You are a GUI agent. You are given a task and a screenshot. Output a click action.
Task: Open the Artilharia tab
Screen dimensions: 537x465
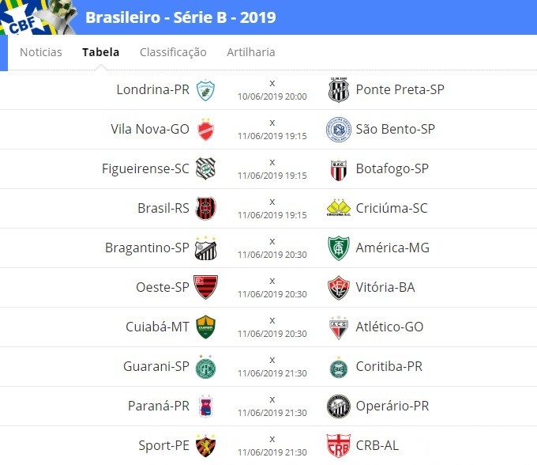251,52
